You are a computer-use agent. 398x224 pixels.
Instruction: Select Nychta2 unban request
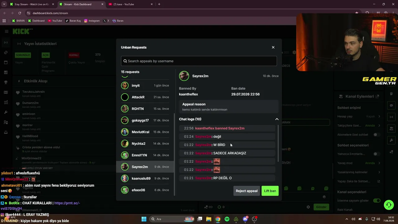(x=145, y=143)
